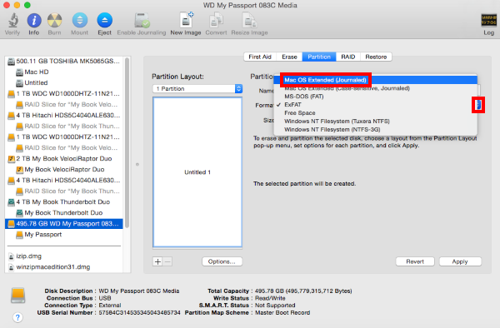Image resolution: width=500 pixels, height=328 pixels.
Task: Click the sidebar vertical scrollbar
Action: click(x=127, y=142)
